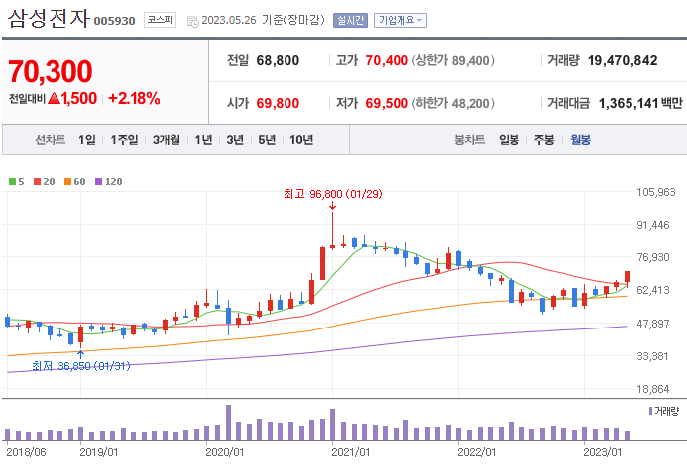Select the 1주일 line chart tab
Screen dimensions: 687x469
coord(124,140)
